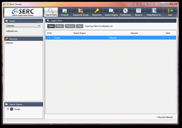Screen dimensions: 182x128
Task: Open the Projects section
Action: click(x=65, y=12)
